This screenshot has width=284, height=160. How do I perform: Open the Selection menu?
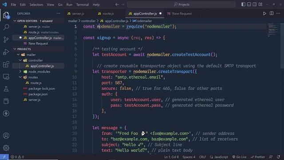(36, 4)
